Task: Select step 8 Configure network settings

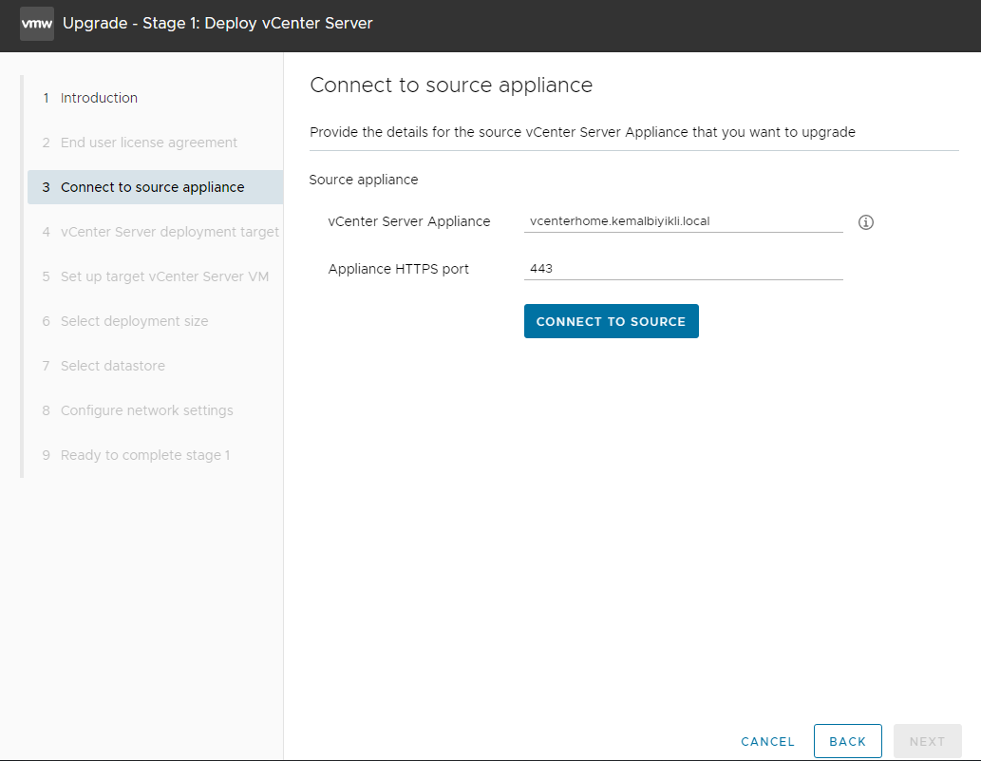Action: pyautogui.click(x=155, y=410)
